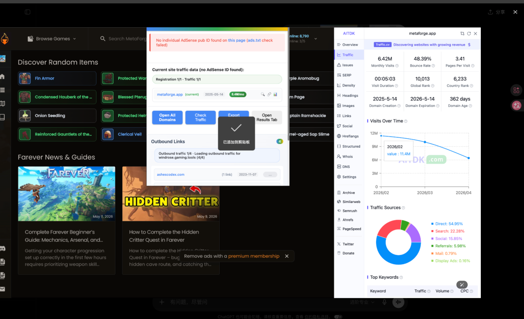Click the Open All Domains button
Viewport: 524px width, 319px height.
click(x=167, y=118)
